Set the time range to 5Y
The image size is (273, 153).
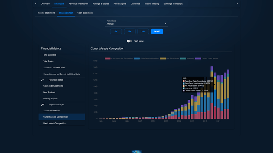click(x=130, y=31)
